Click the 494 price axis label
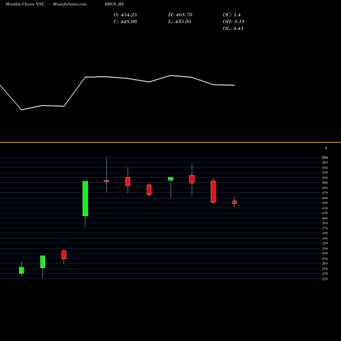Viewport: 341px width, 341px height. 325,188
